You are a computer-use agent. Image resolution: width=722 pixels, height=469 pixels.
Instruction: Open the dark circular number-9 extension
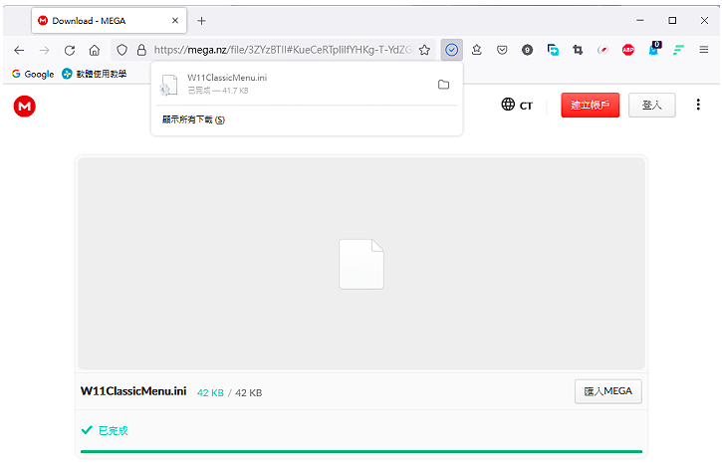[x=527, y=50]
